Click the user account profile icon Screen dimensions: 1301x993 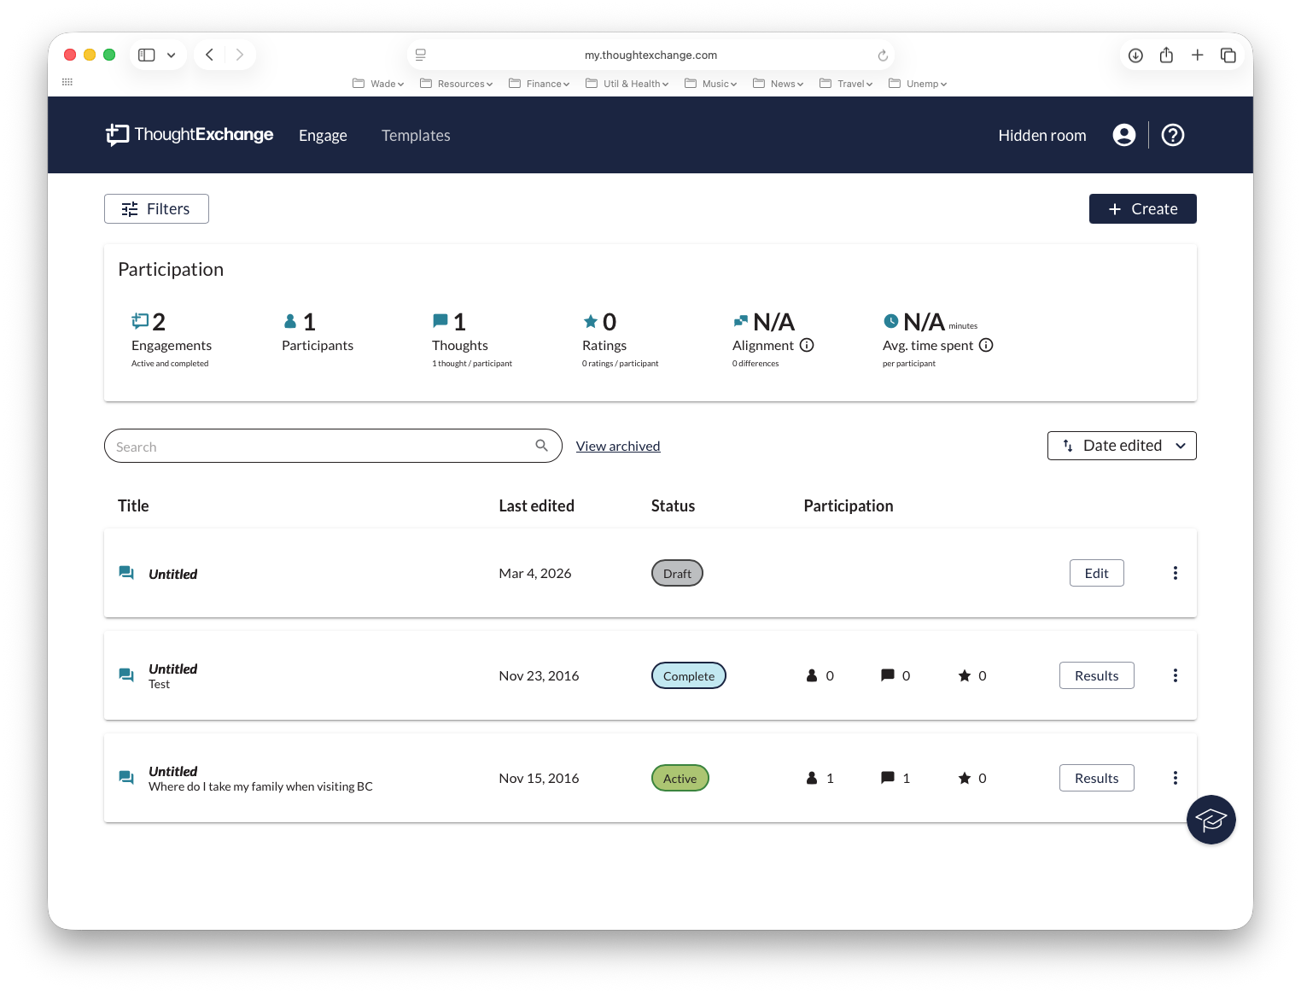point(1123,135)
